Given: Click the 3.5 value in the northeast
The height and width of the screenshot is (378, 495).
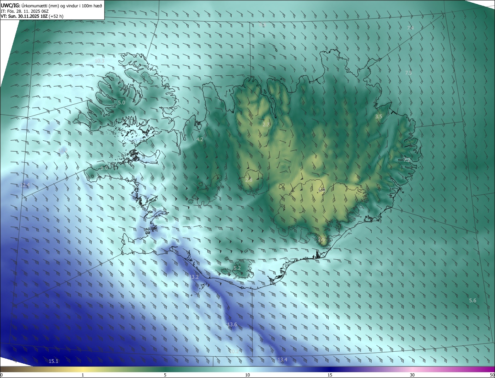Looking at the screenshot, I should (x=379, y=117).
